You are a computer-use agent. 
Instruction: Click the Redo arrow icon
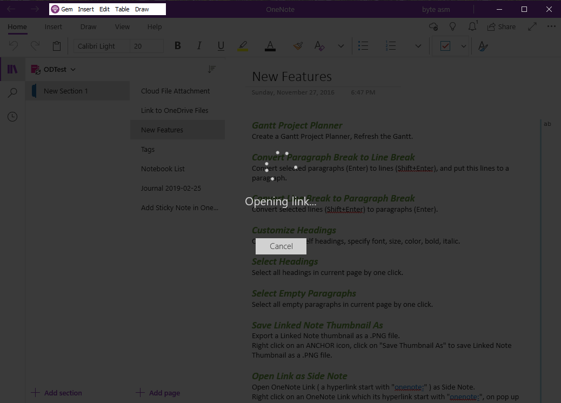[x=35, y=46]
